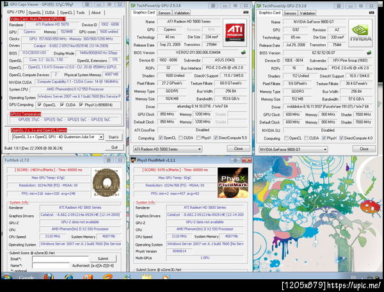The width and height of the screenshot is (384, 292).
Task: Toggle CUDA checkbox in ATI GPU-Z
Action: click(x=180, y=138)
